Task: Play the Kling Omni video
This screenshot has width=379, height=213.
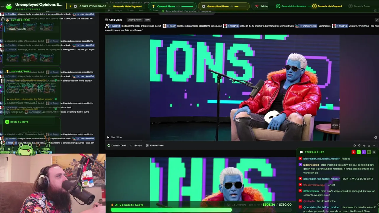Action: pos(108,137)
